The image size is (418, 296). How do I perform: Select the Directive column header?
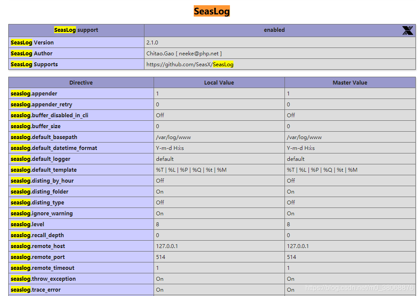(81, 83)
